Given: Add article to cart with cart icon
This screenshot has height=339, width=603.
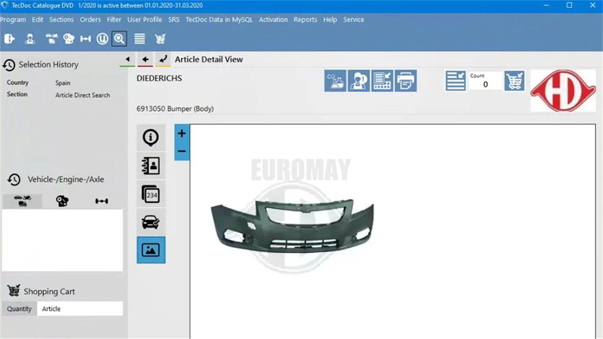Looking at the screenshot, I should click(x=514, y=81).
